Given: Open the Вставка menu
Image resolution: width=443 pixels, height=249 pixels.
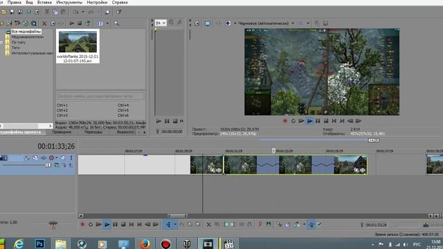Looking at the screenshot, I should click(44, 2).
